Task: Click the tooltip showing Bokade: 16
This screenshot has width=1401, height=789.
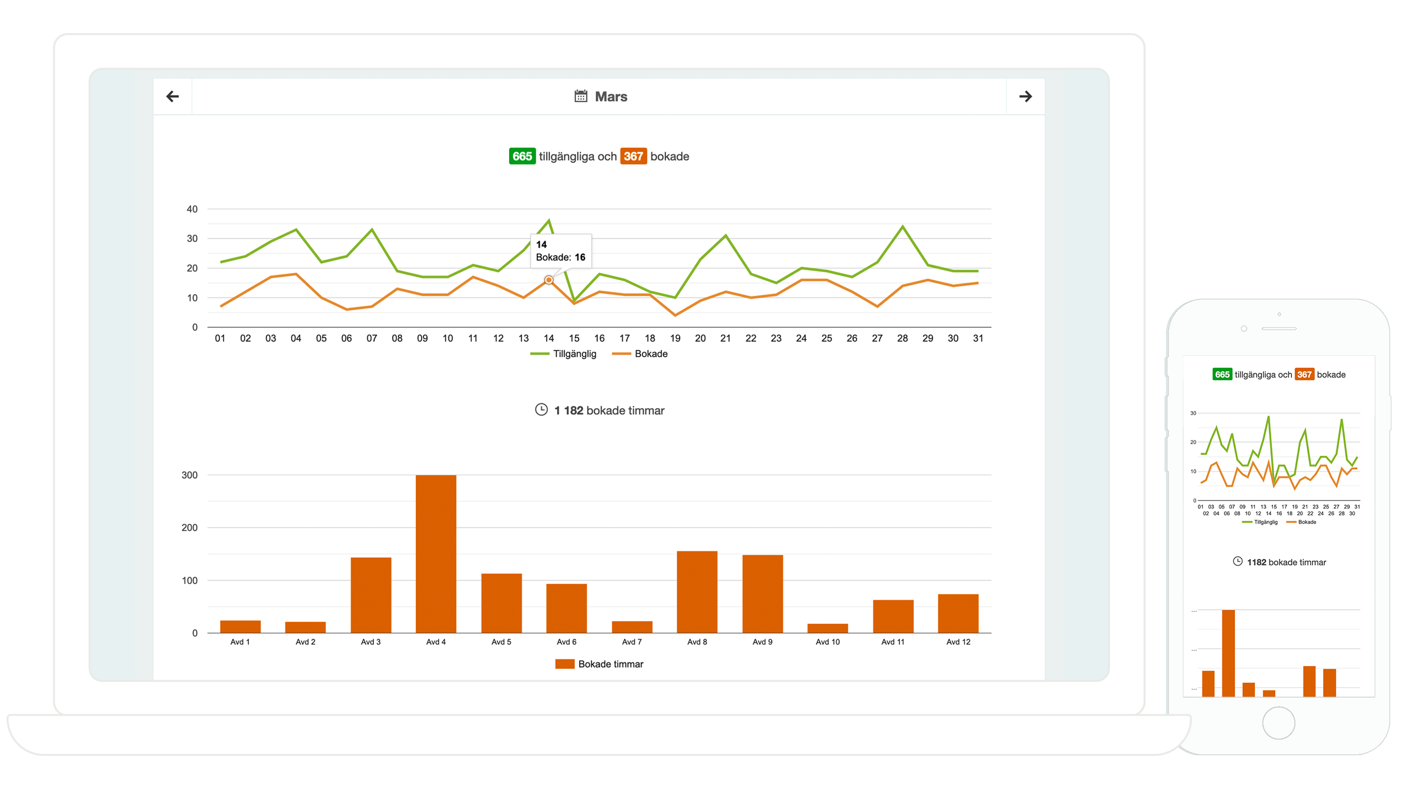Action: [561, 251]
